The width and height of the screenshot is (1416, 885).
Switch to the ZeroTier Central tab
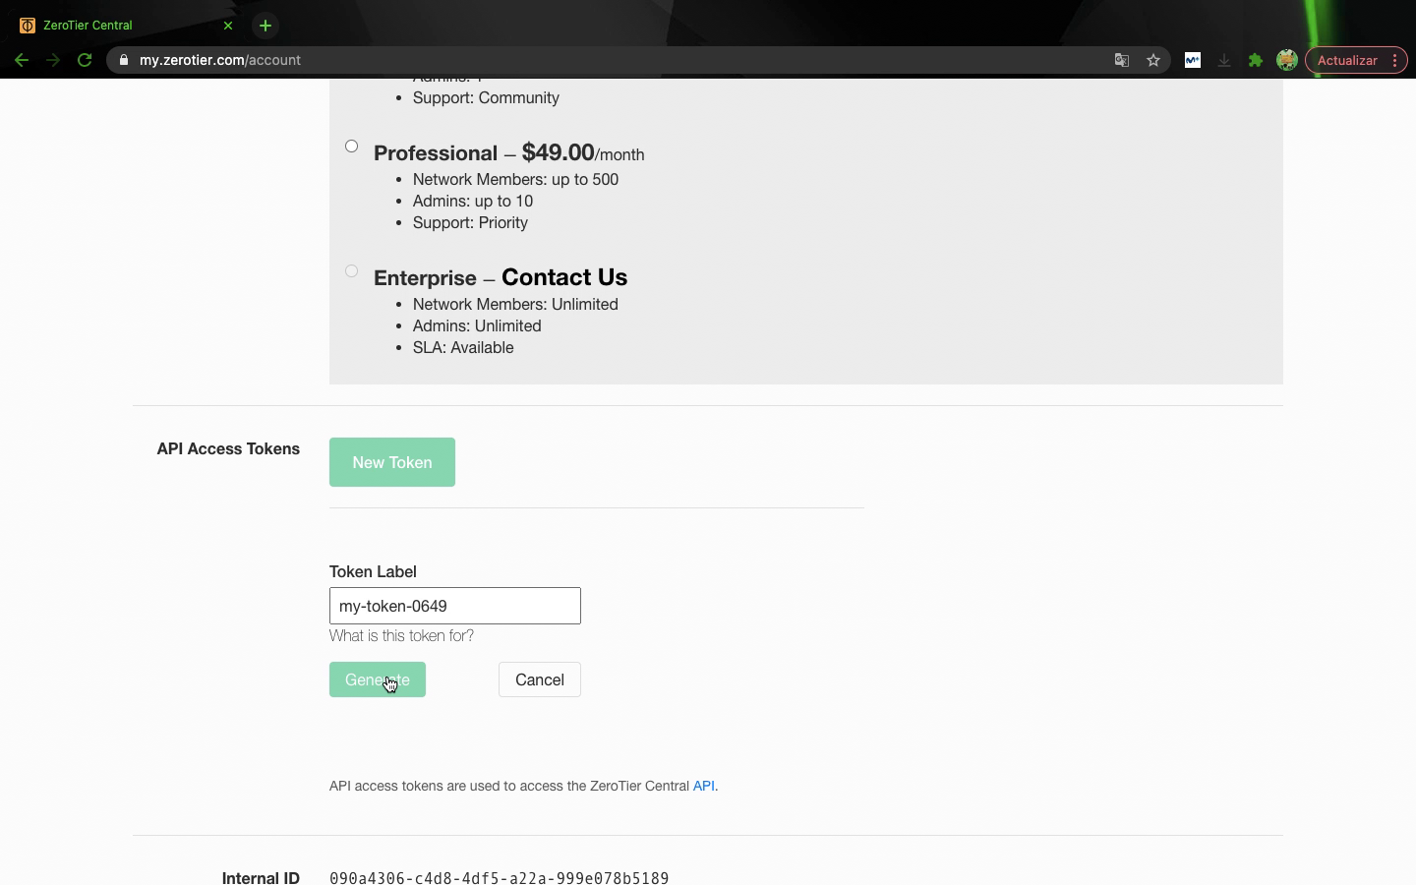point(118,26)
